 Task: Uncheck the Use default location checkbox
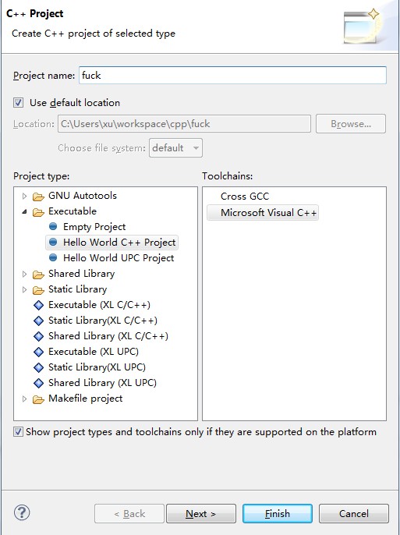coord(19,103)
